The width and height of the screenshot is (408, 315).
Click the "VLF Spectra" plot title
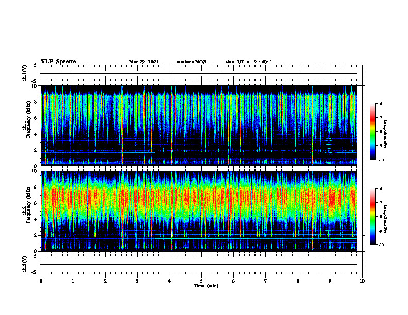(58, 62)
